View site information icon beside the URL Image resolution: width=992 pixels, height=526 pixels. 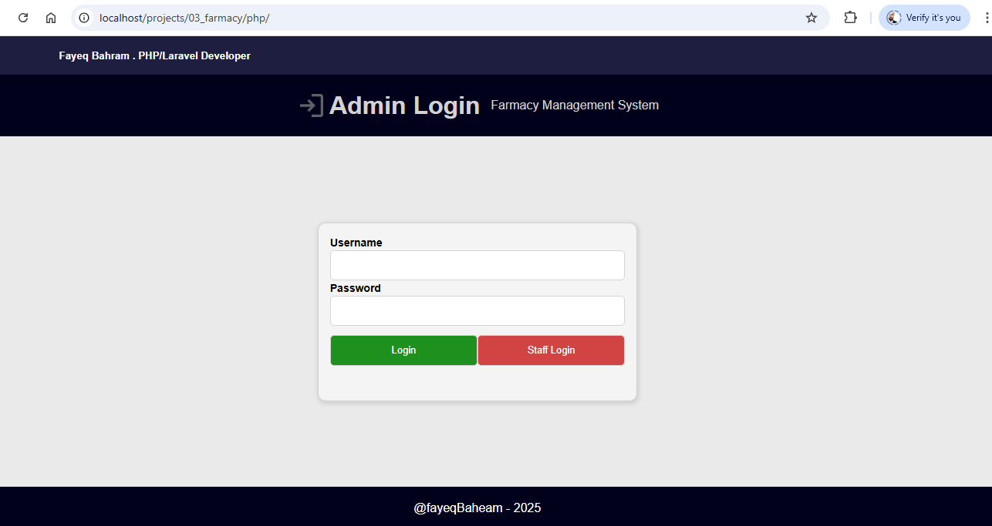(84, 18)
